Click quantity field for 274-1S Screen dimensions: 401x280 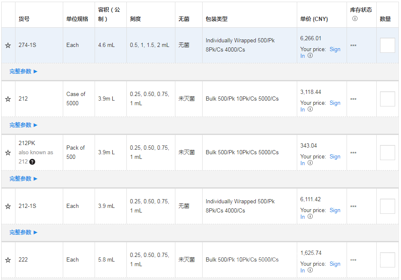(387, 45)
